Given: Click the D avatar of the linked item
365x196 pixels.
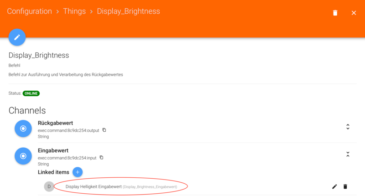Looking at the screenshot, I should click(49, 186).
